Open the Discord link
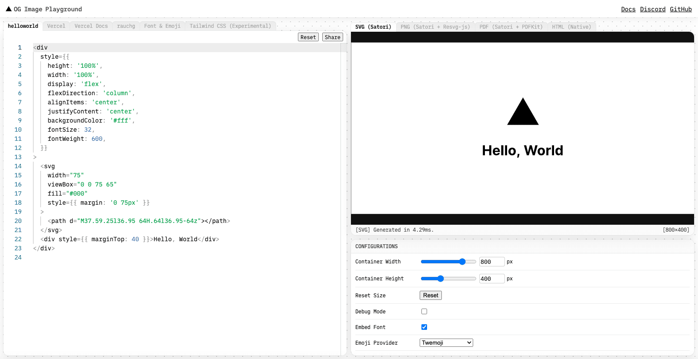Screen dimensions: 698x359 (653, 9)
